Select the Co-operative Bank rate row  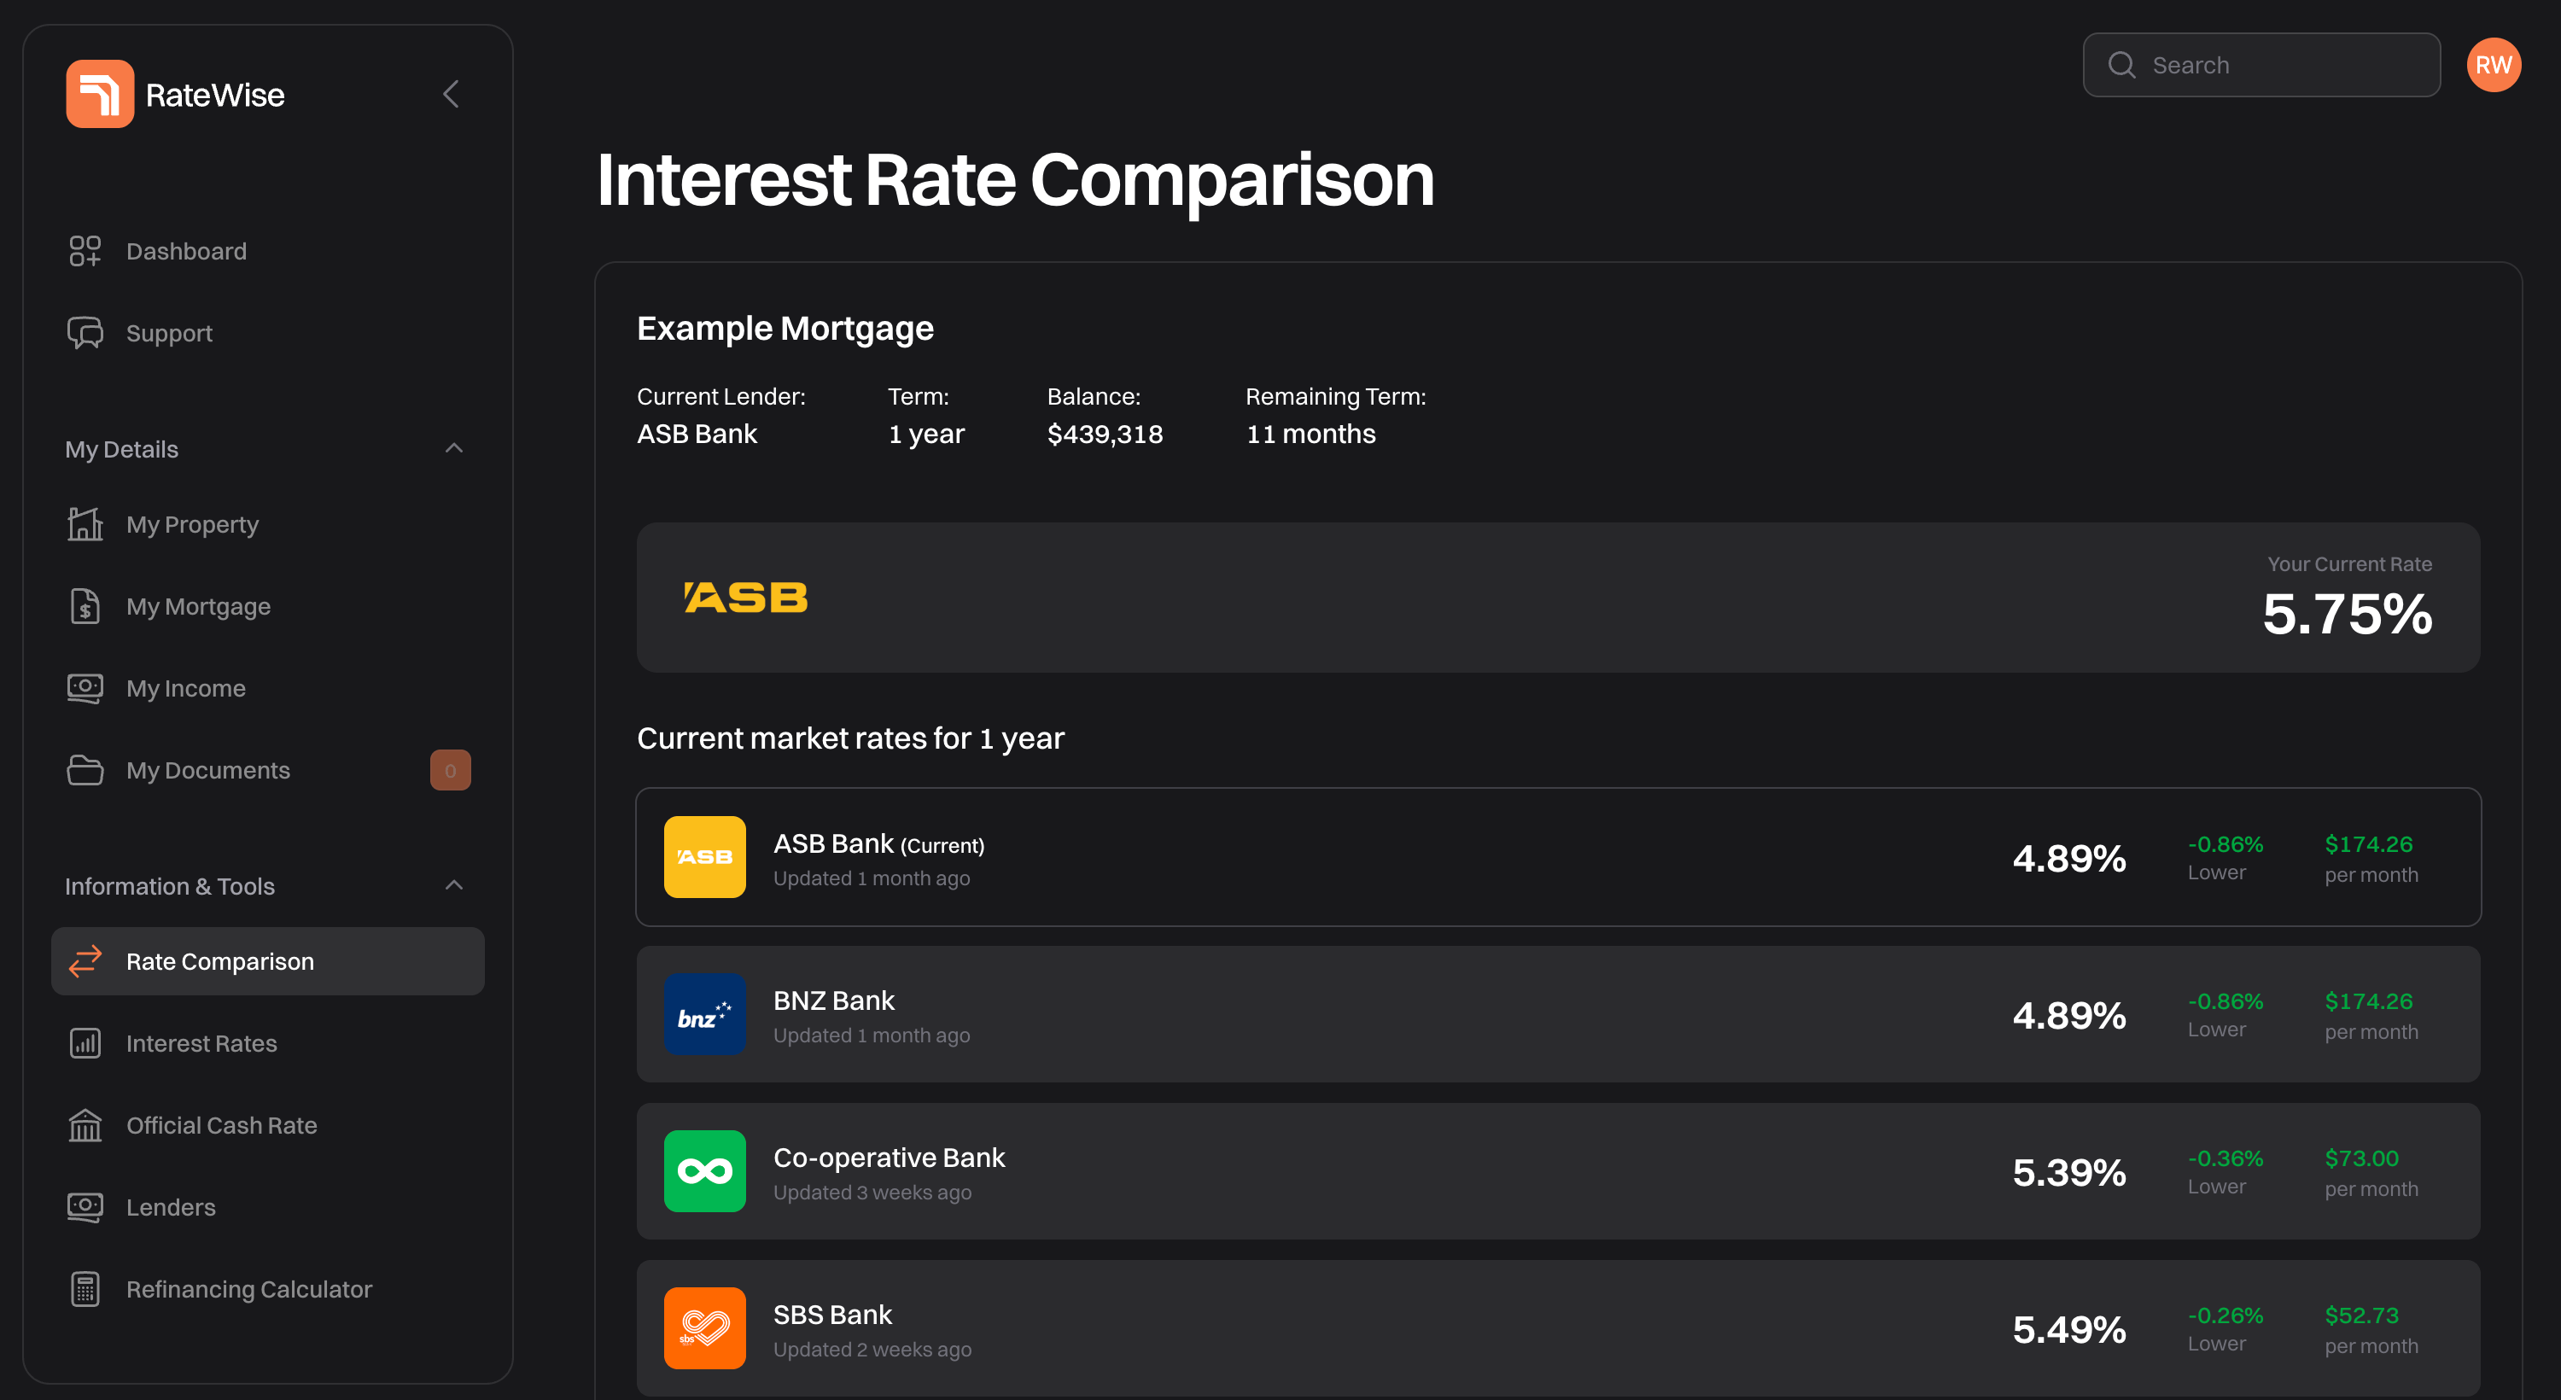pyautogui.click(x=1558, y=1171)
